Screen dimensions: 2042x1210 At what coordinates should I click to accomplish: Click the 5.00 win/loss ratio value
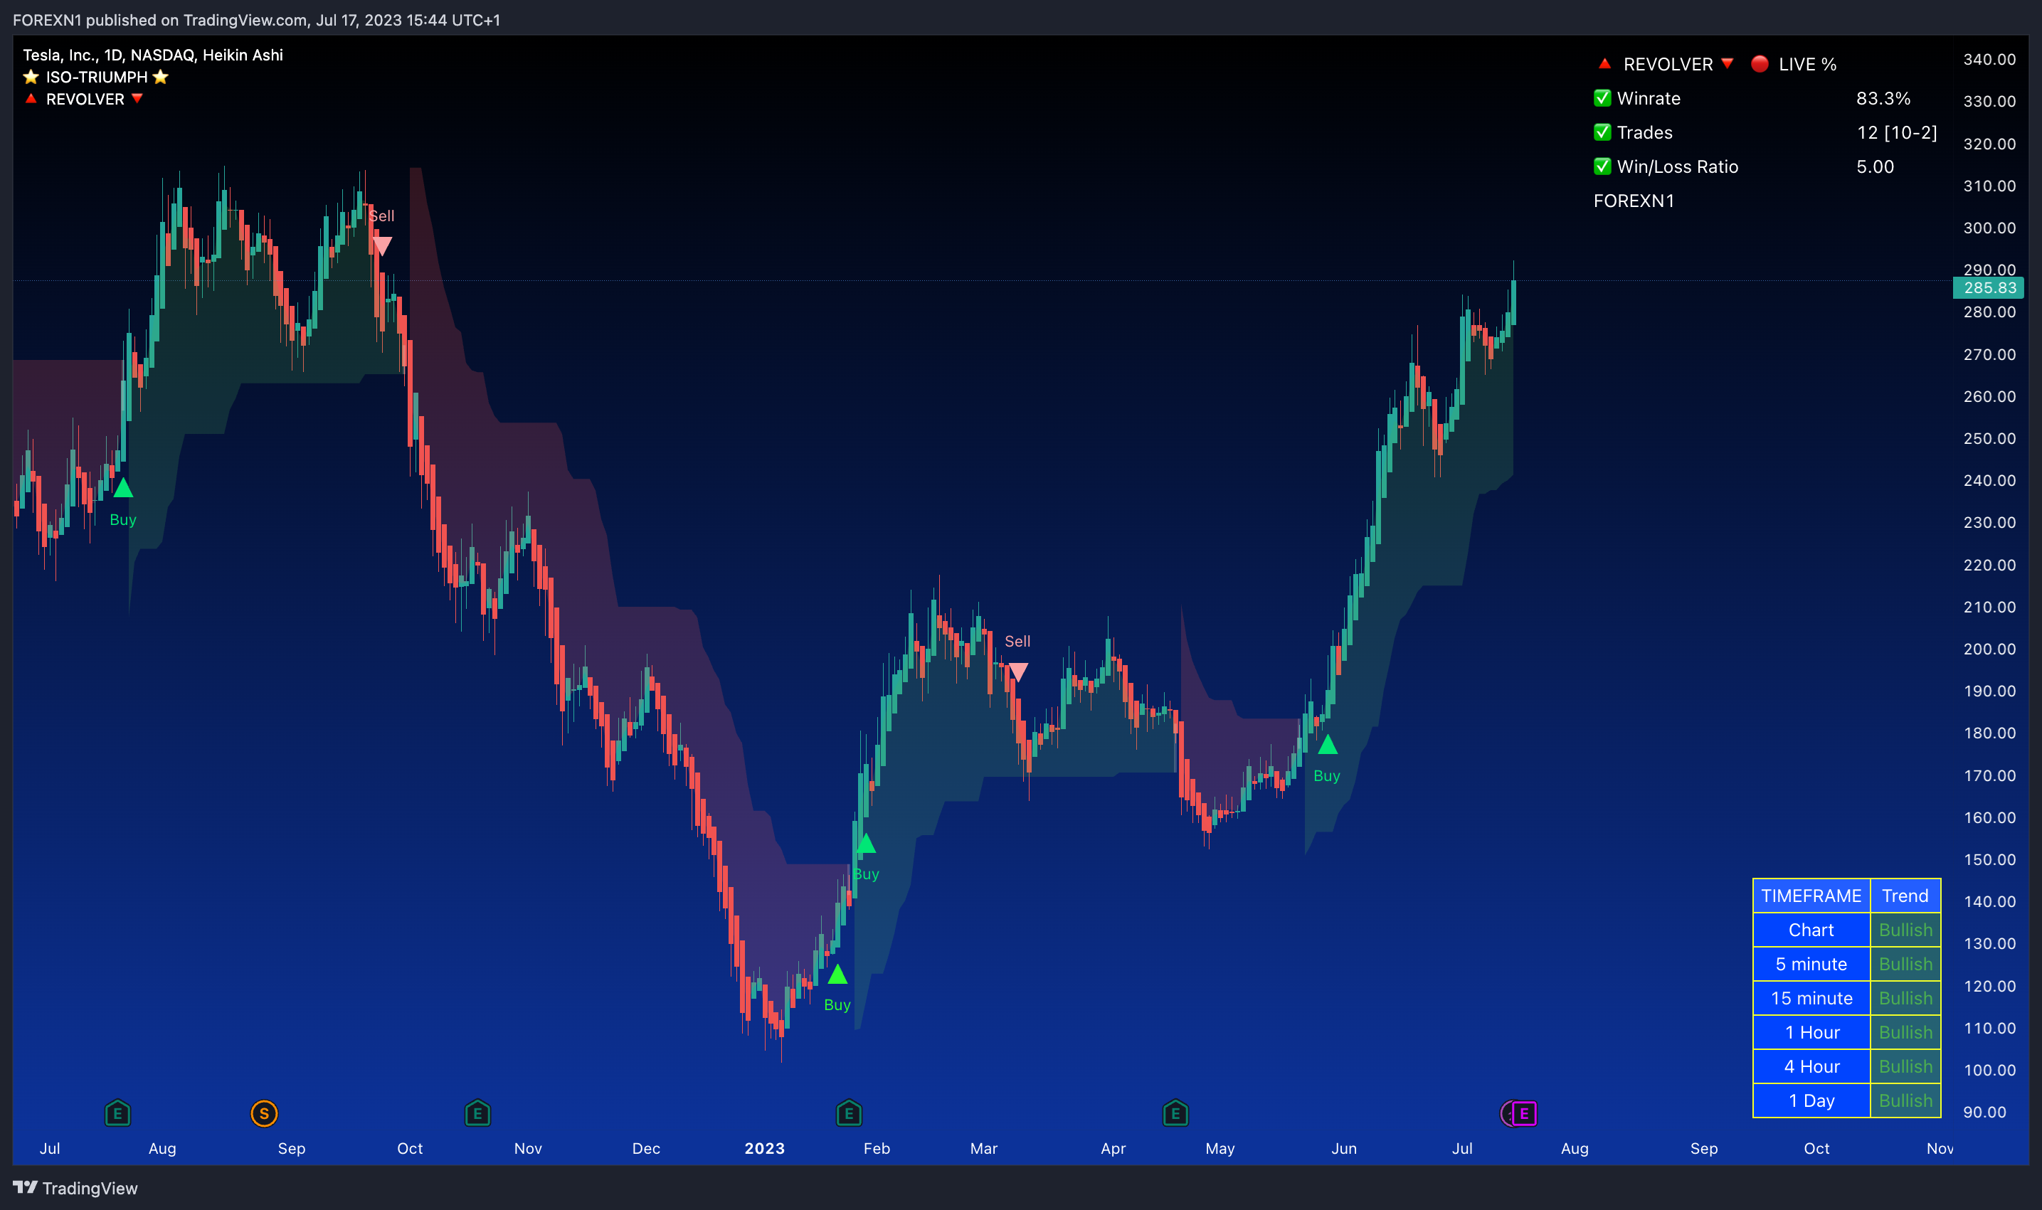[1875, 166]
